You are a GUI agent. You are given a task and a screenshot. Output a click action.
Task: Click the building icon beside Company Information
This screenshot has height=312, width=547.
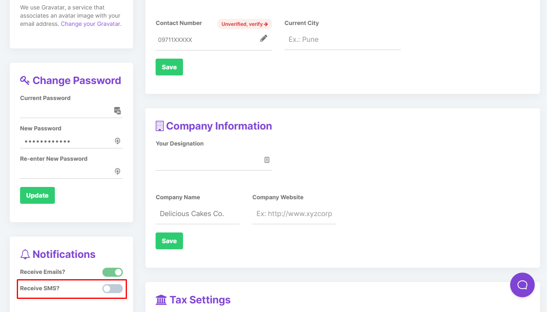[x=160, y=126]
